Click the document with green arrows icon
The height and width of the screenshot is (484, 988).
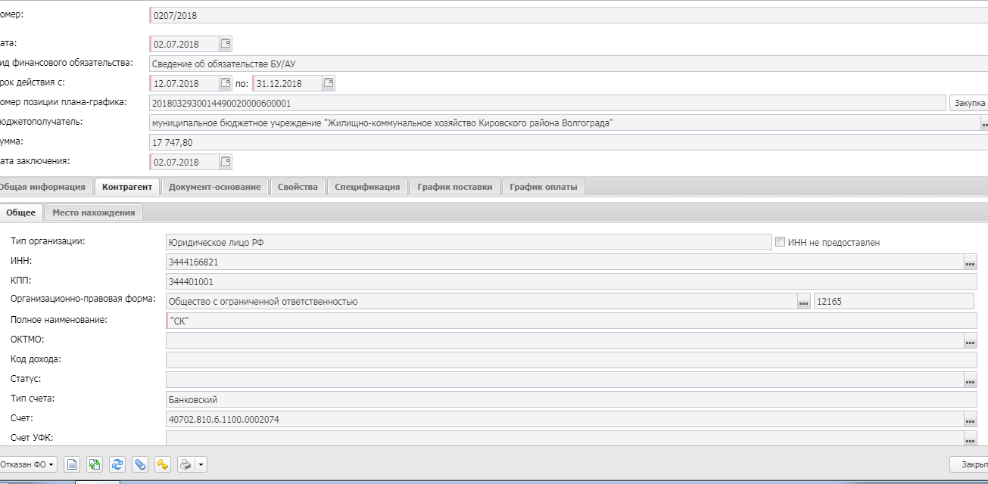[x=95, y=464]
